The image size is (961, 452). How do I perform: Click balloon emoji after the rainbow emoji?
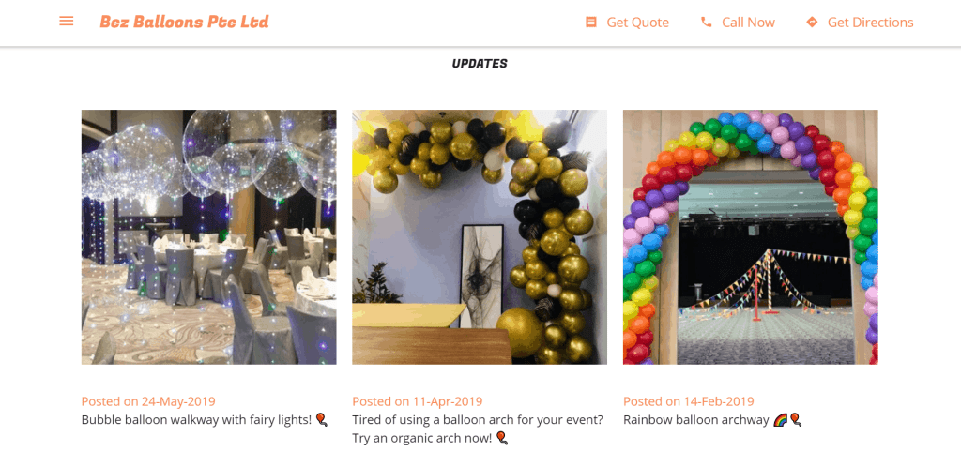coord(796,420)
